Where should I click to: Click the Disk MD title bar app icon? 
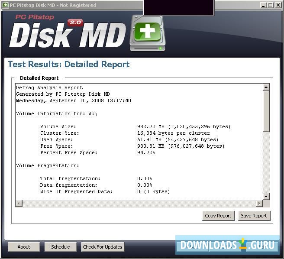click(5, 5)
